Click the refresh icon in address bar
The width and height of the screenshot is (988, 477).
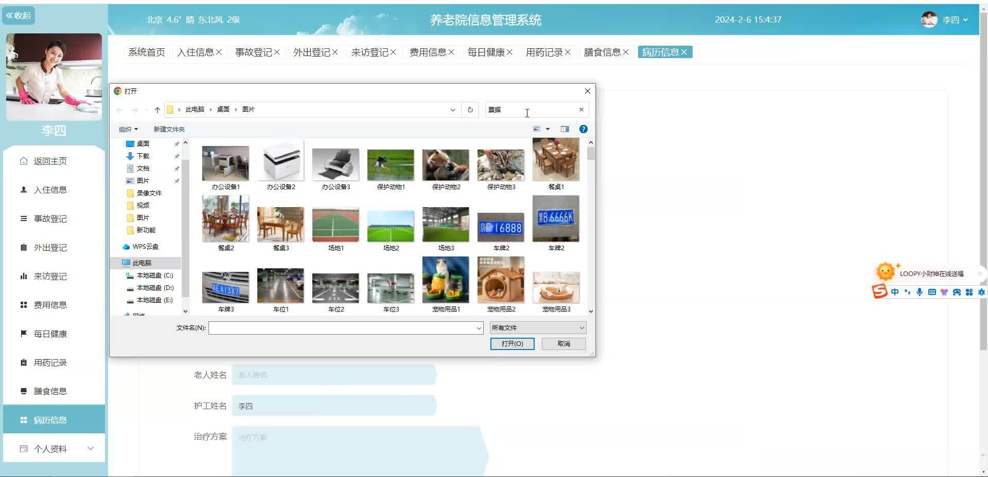click(469, 109)
